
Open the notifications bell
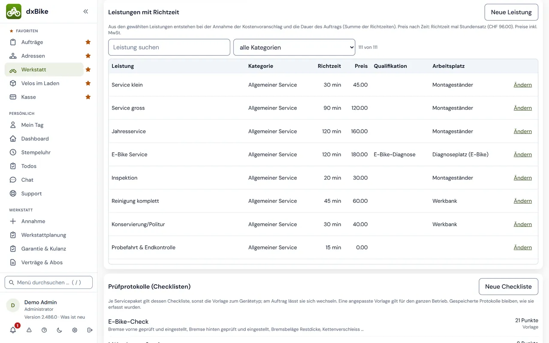click(x=13, y=330)
